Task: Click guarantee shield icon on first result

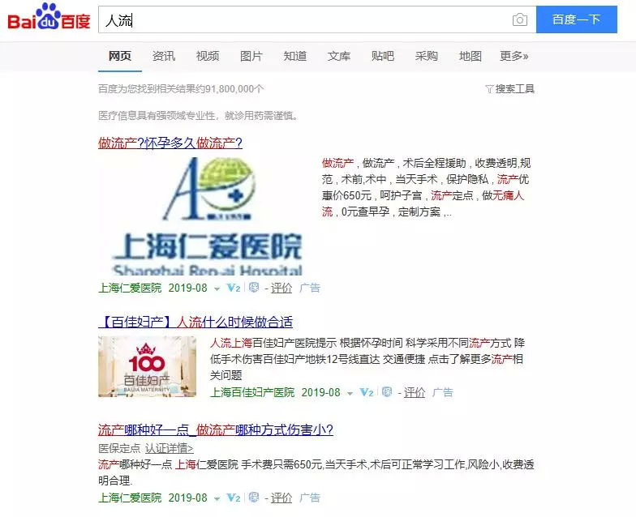Action: (254, 288)
